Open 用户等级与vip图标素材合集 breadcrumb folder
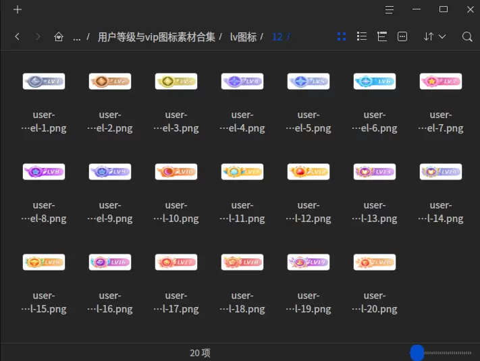This screenshot has width=480, height=361. click(157, 37)
